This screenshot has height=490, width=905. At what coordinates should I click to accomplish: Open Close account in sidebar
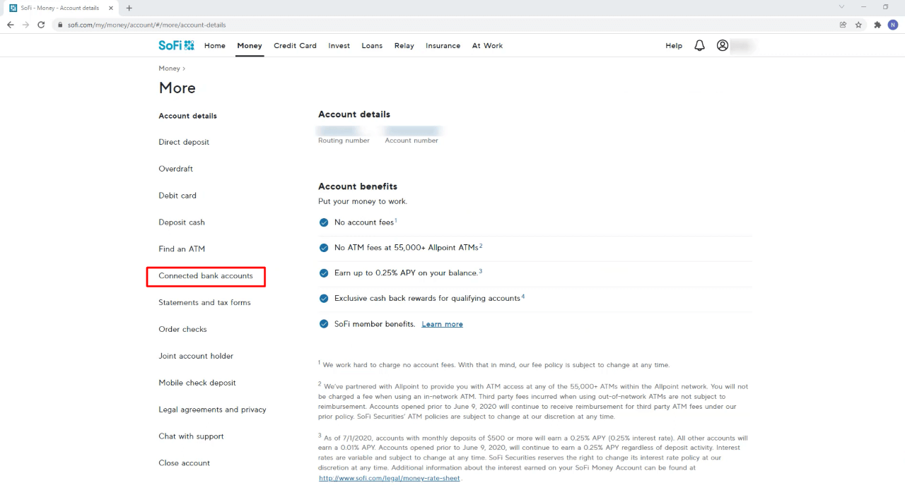pos(184,463)
